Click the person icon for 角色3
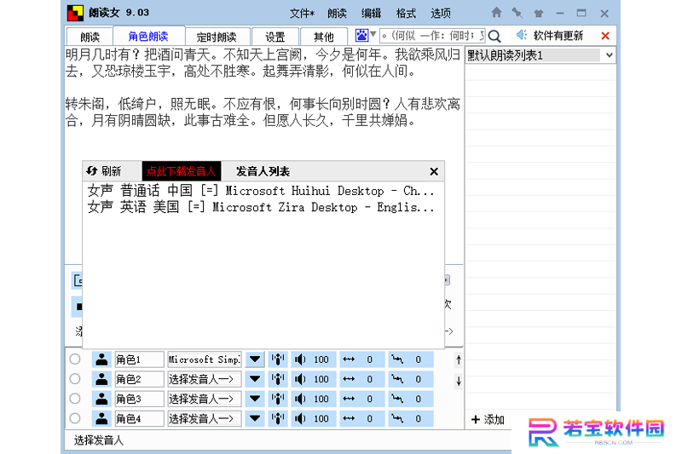Screen dimensions: 682x454 (101, 399)
